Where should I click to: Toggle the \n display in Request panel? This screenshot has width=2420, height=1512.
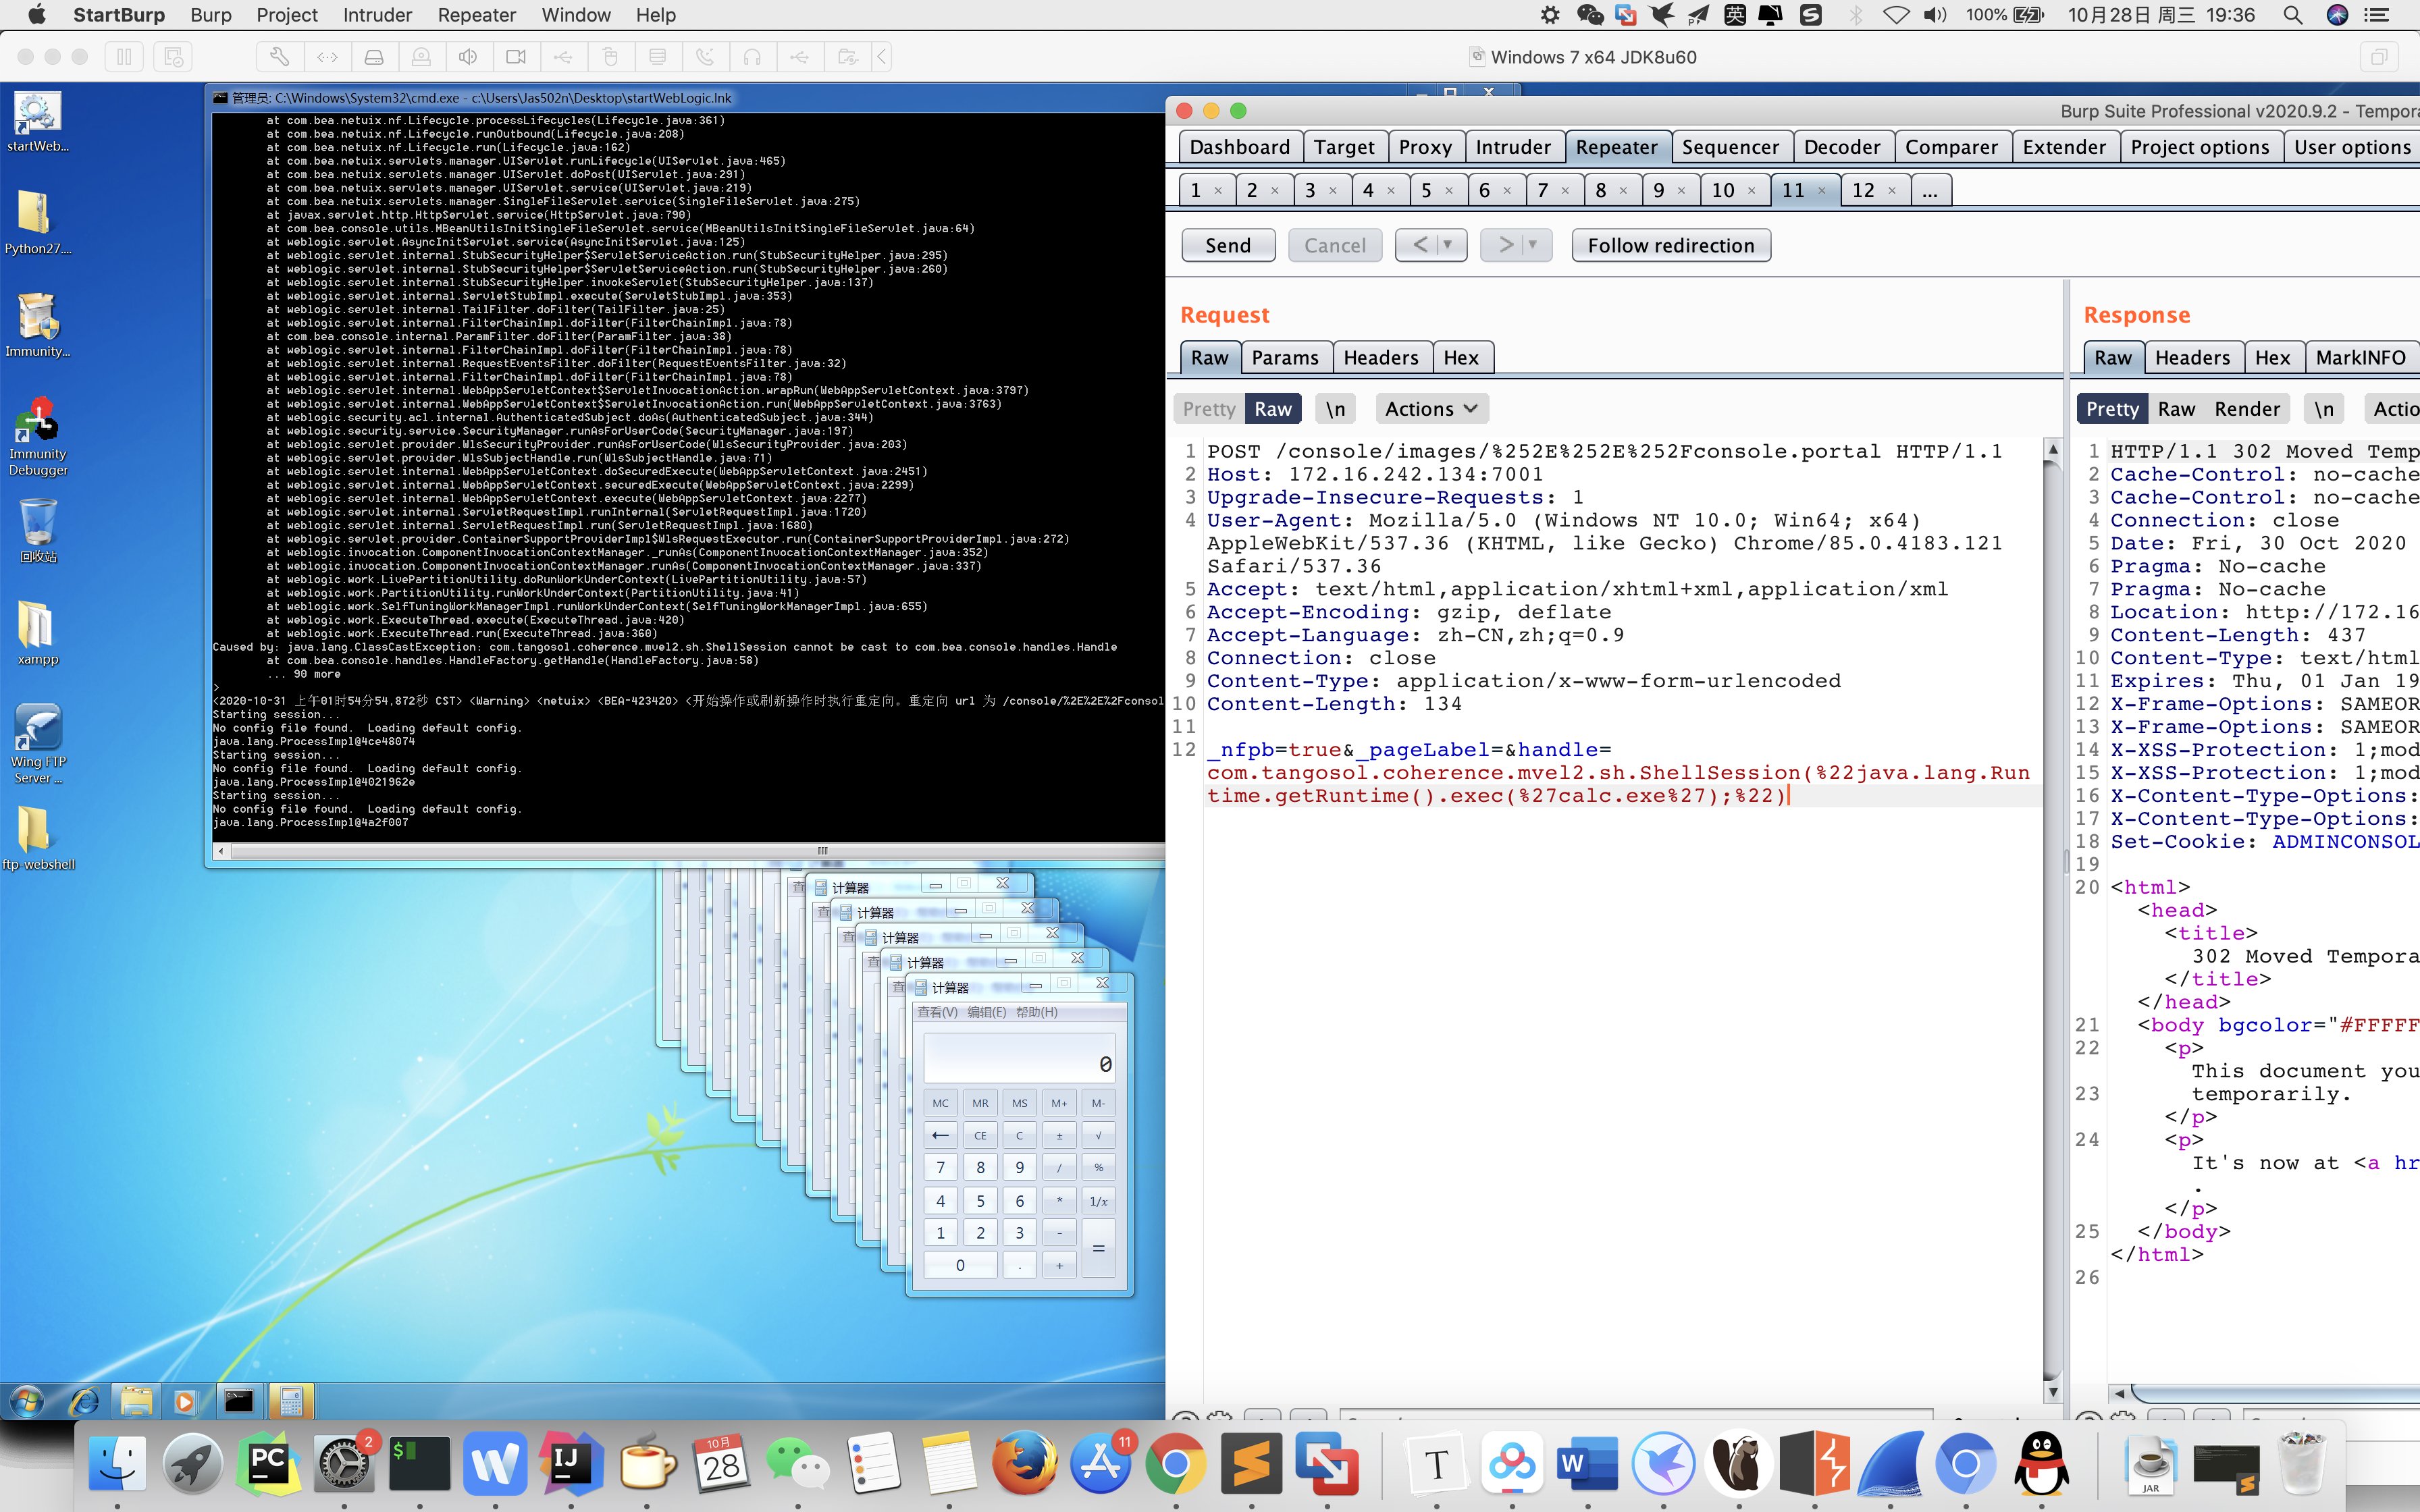[1335, 409]
